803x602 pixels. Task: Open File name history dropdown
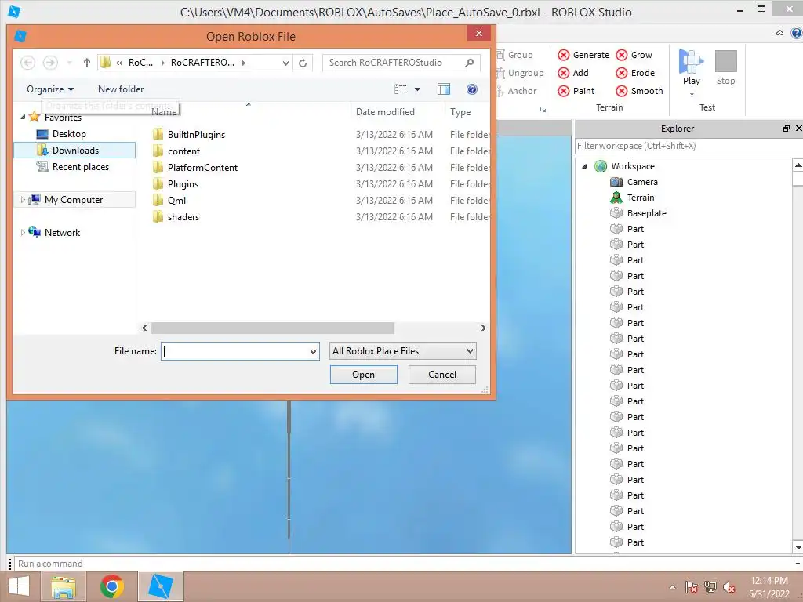click(313, 351)
